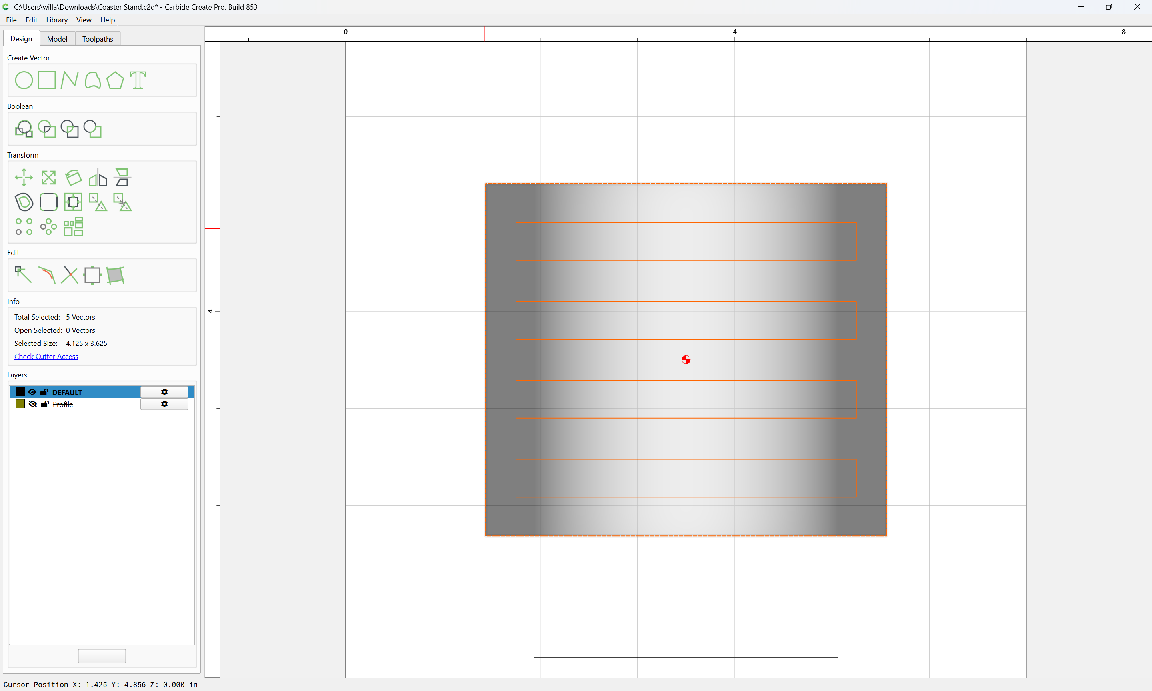Open the Circular Array tool
The image size is (1152, 691).
point(48,227)
